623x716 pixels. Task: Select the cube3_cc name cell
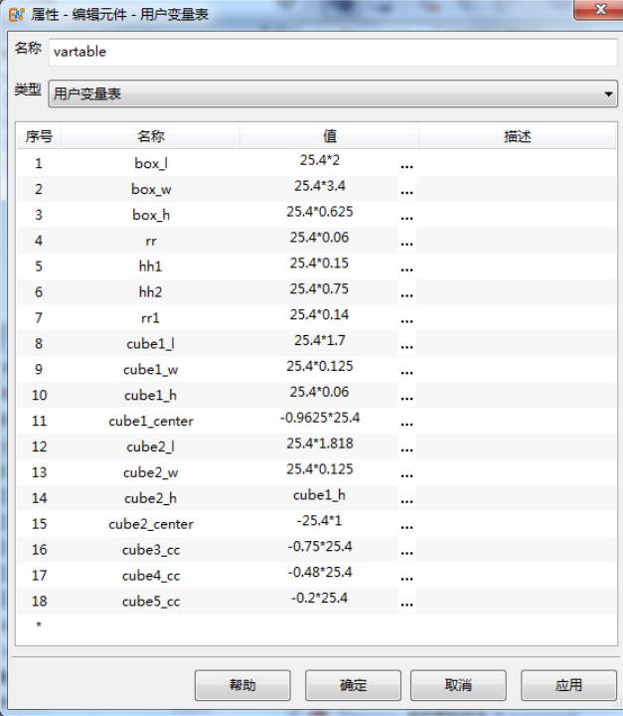(151, 549)
